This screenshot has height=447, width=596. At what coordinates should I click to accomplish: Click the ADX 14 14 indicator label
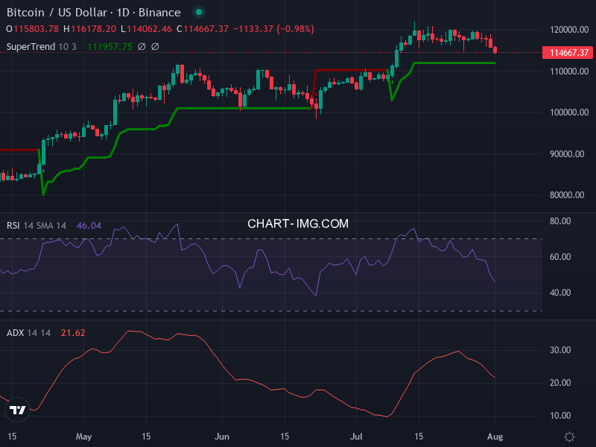tap(28, 333)
